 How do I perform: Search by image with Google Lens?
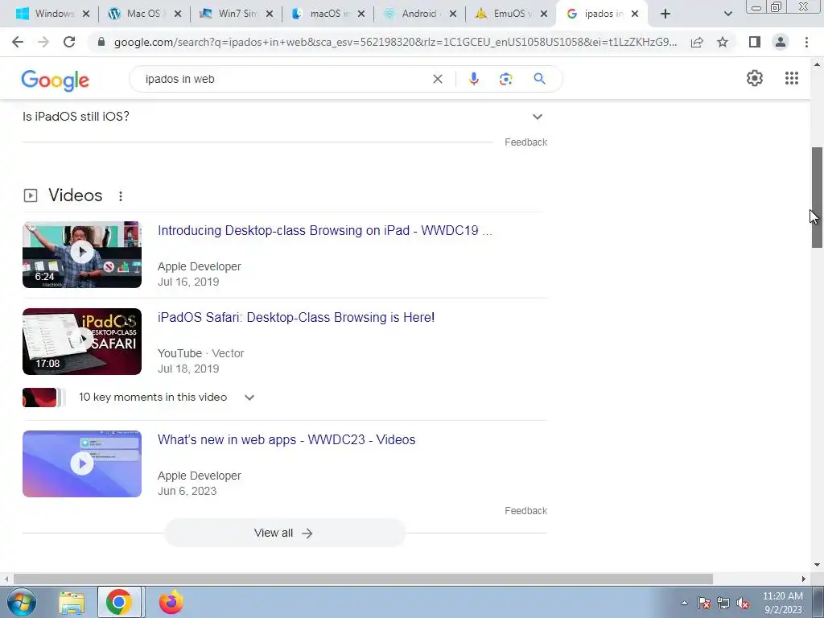[505, 79]
